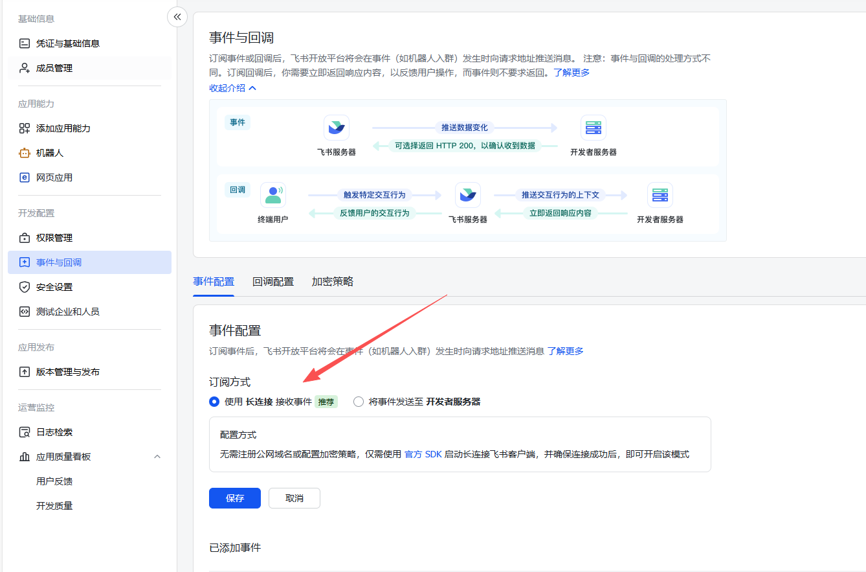This screenshot has width=866, height=572.
Task: Click the 事件 tag in the diagram
Action: point(238,122)
